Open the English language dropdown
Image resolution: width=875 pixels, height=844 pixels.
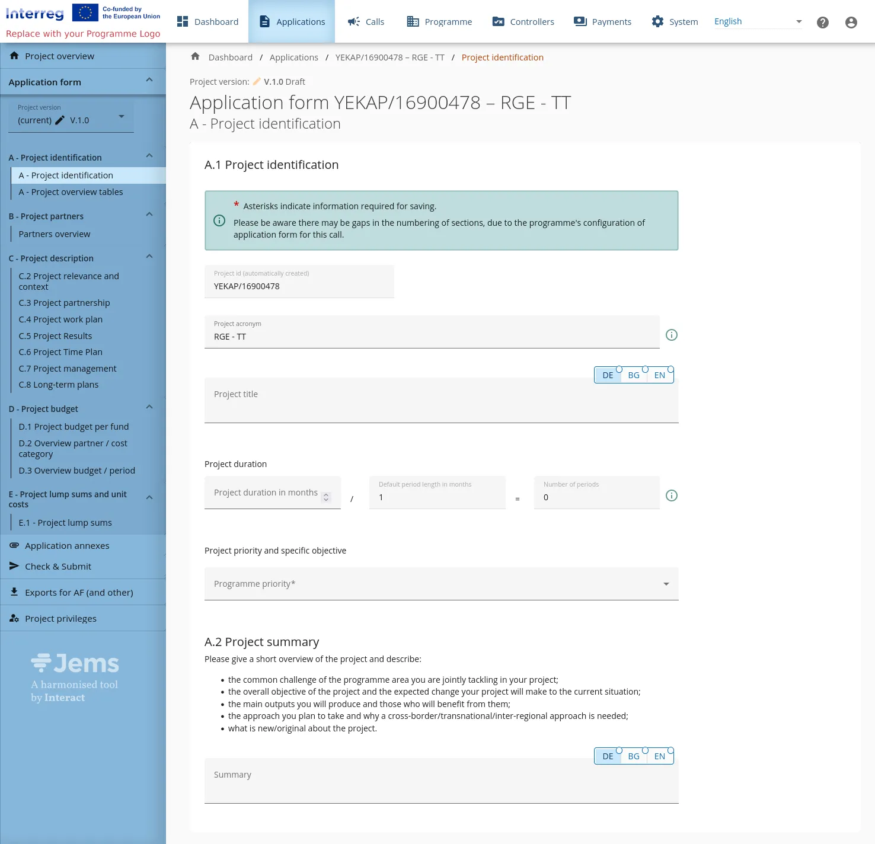(x=758, y=21)
